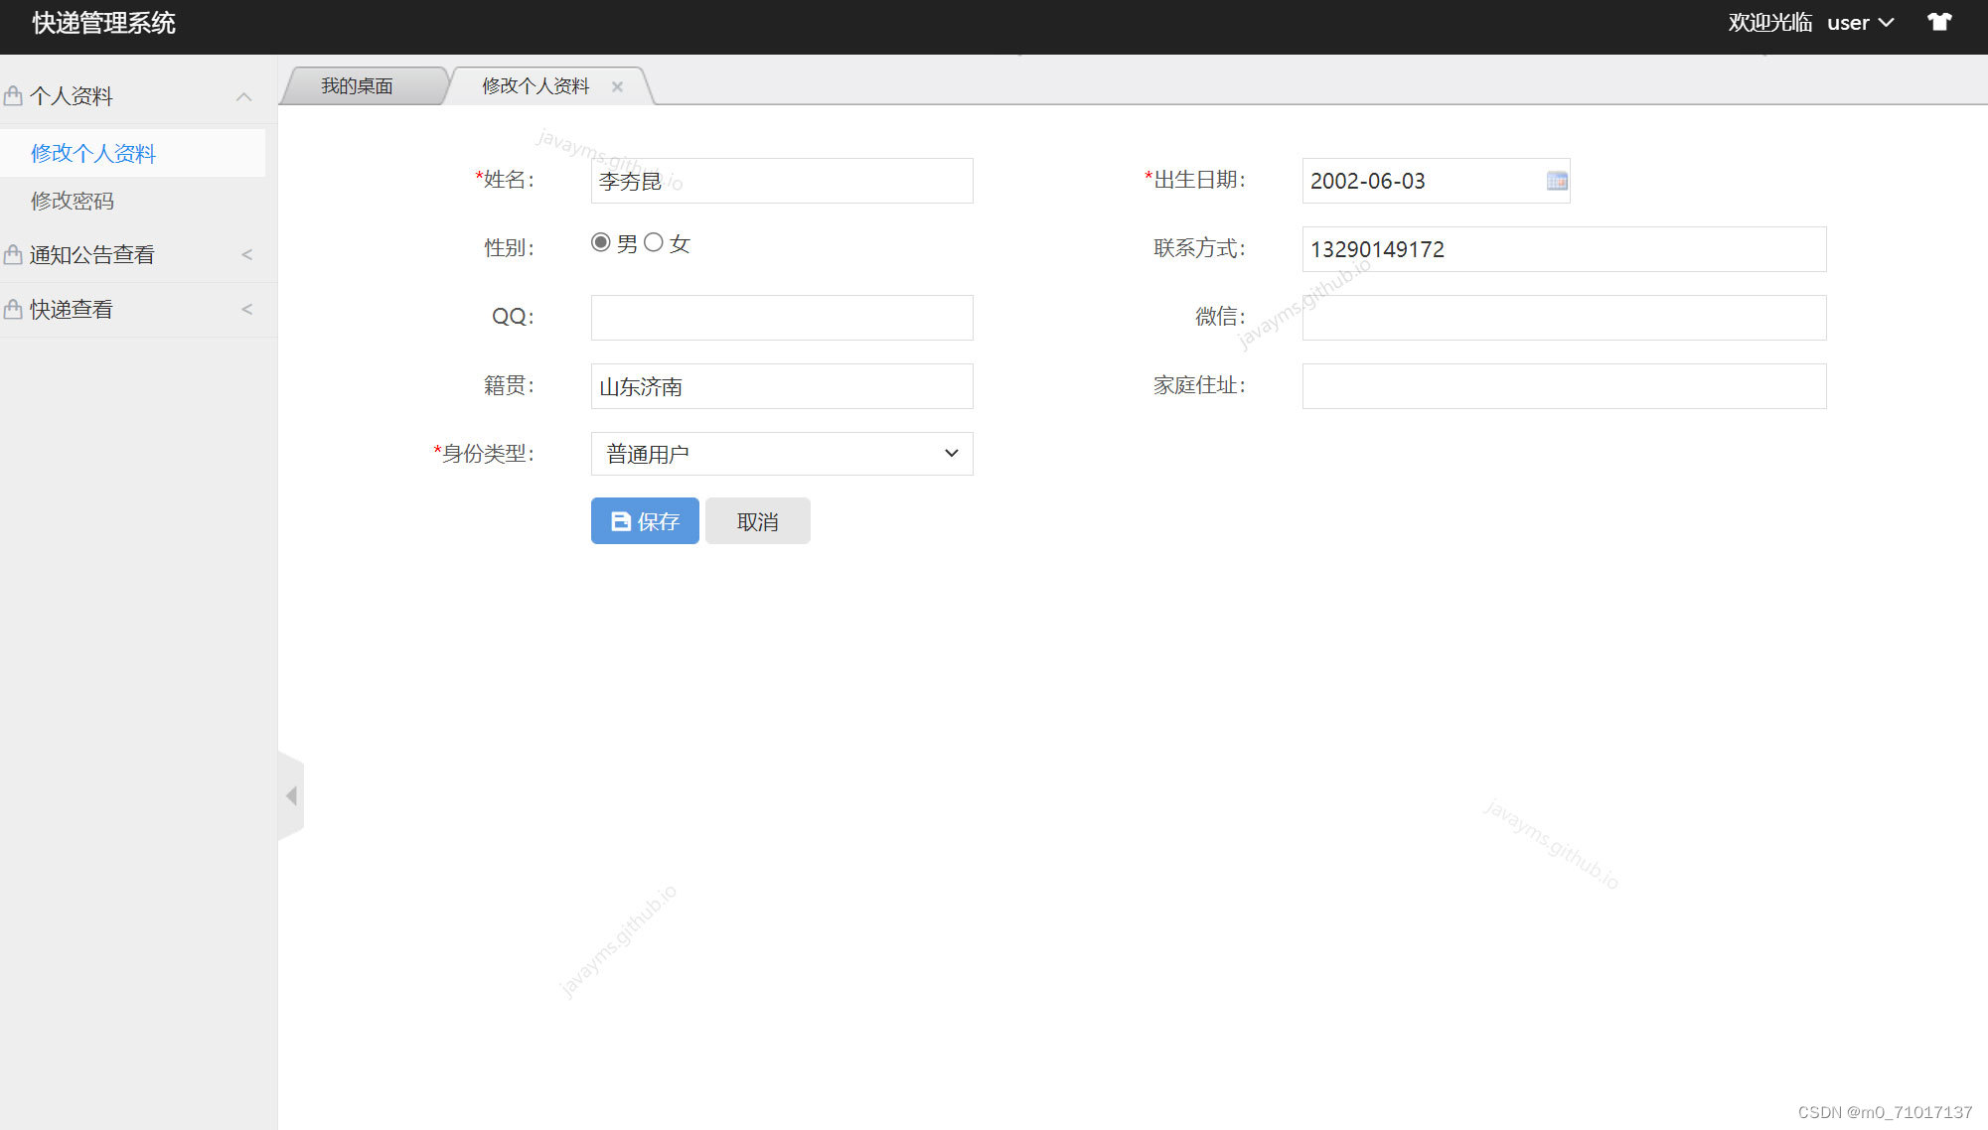The height and width of the screenshot is (1130, 1988).
Task: Select the 女 gender radio button
Action: point(653,242)
